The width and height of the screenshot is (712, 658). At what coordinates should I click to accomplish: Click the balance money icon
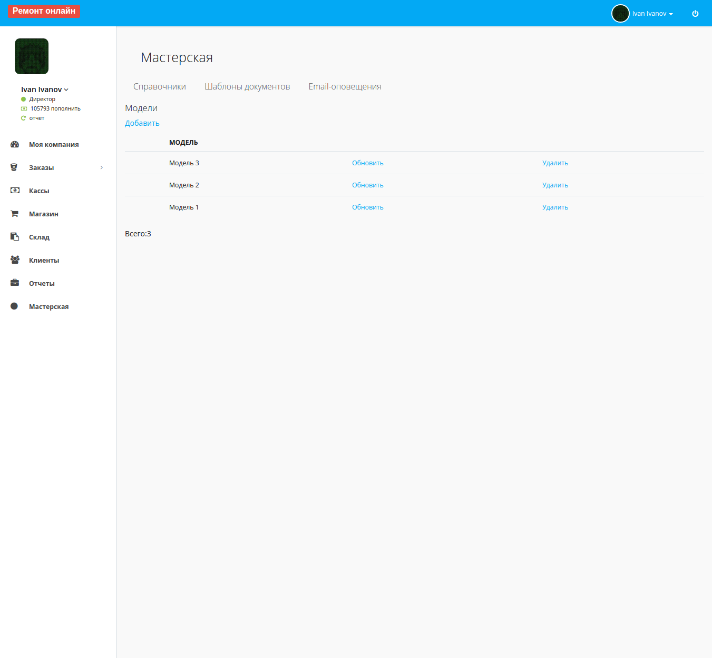click(x=24, y=108)
